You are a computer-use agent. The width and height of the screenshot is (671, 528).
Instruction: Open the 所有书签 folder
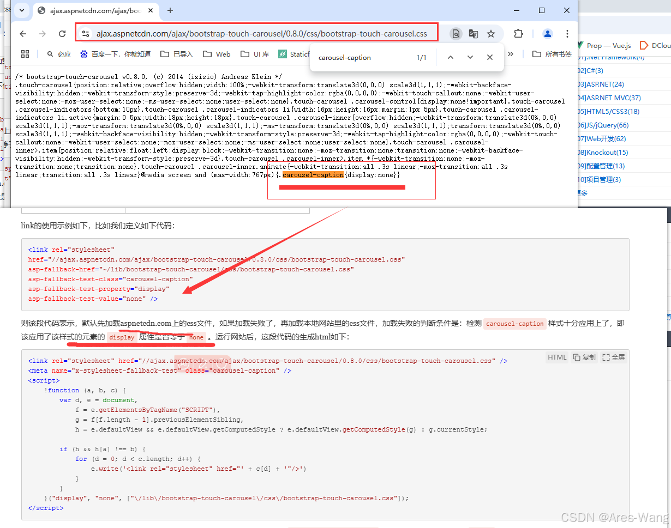click(x=552, y=54)
